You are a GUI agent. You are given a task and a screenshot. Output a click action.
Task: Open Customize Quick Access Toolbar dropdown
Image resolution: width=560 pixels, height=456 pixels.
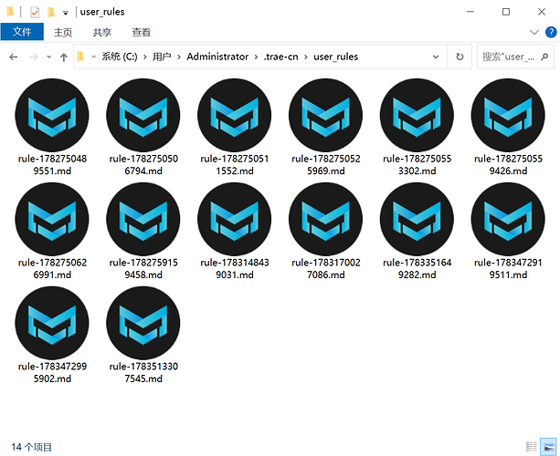66,13
